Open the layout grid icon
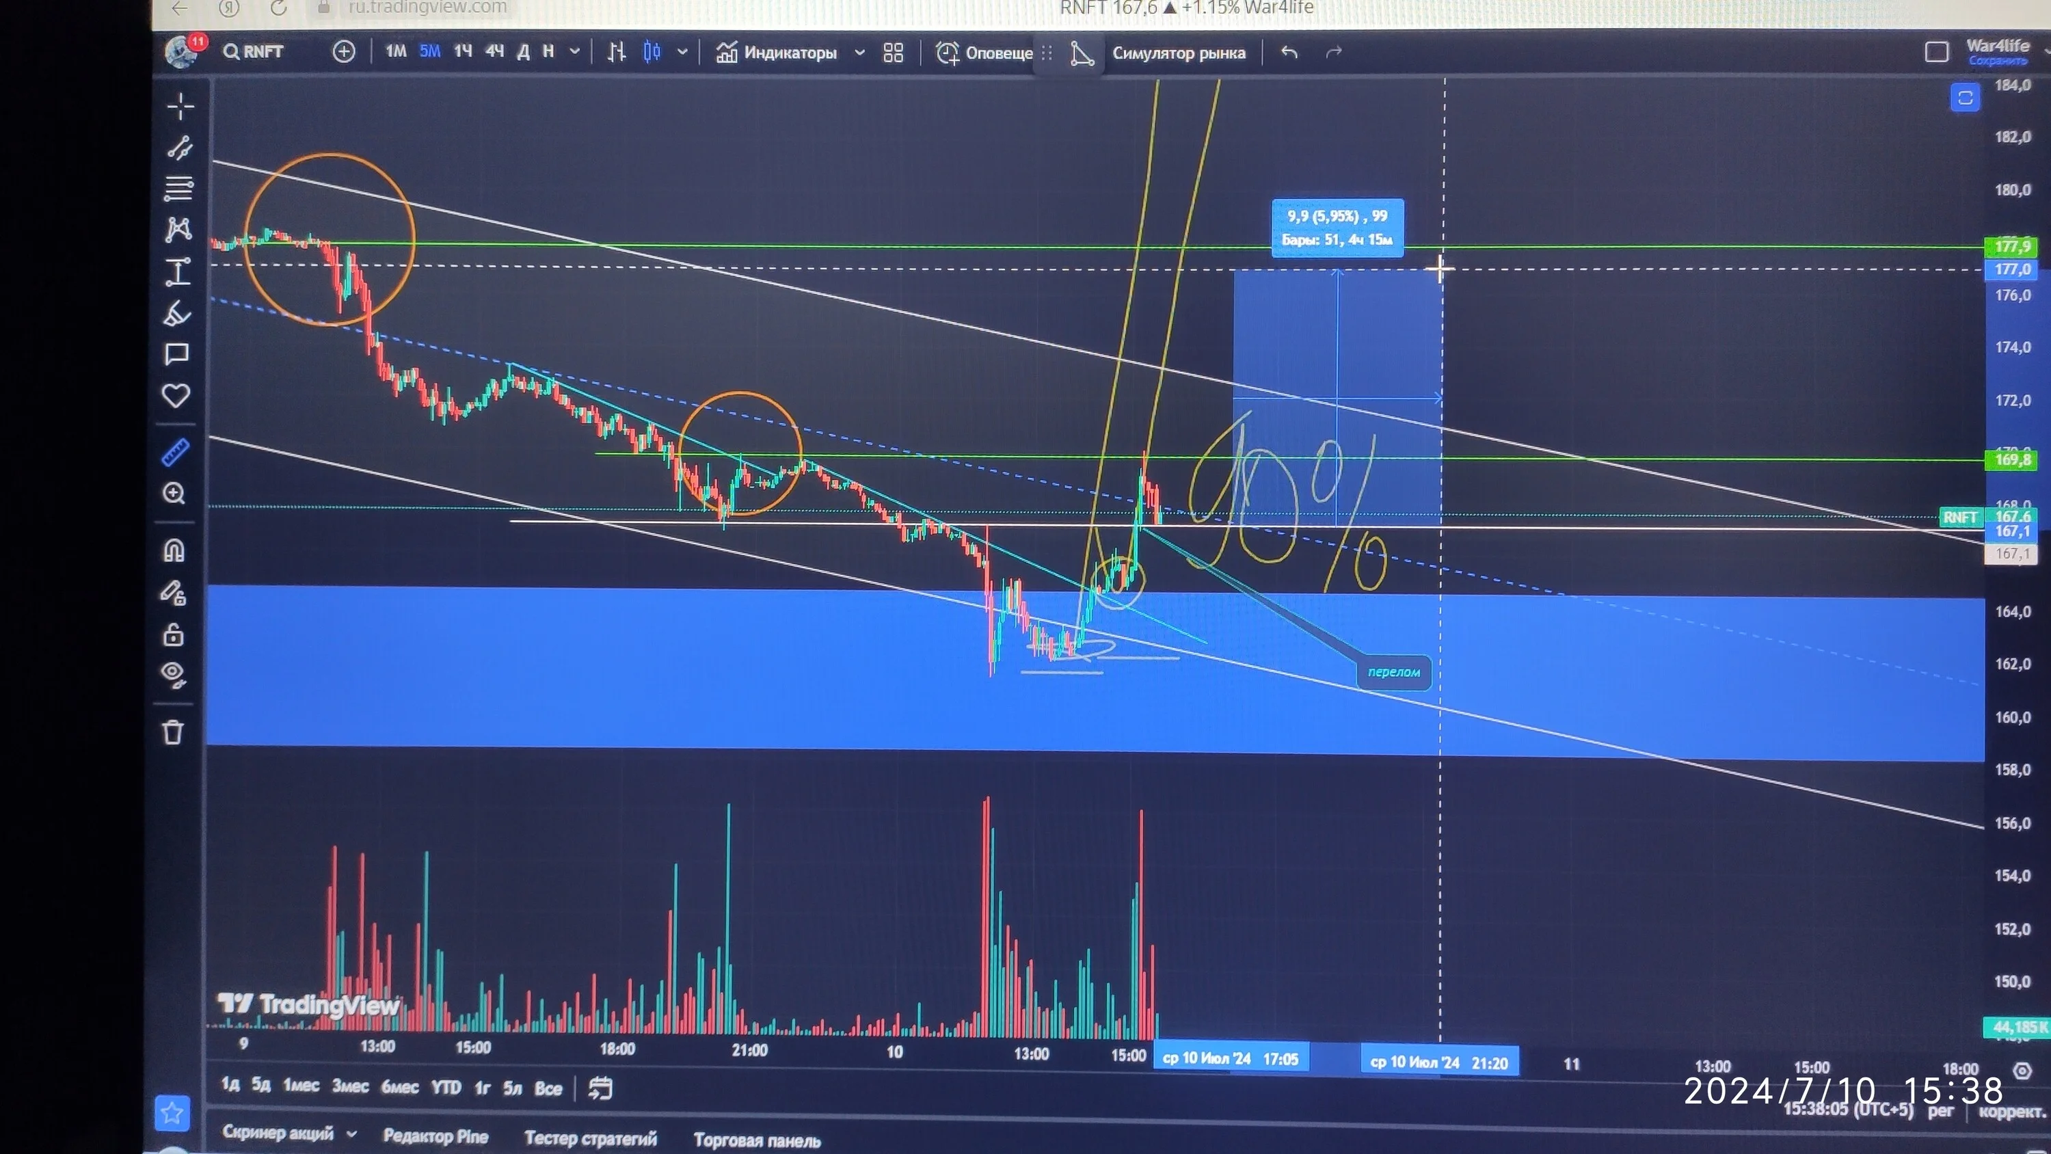 click(x=894, y=53)
